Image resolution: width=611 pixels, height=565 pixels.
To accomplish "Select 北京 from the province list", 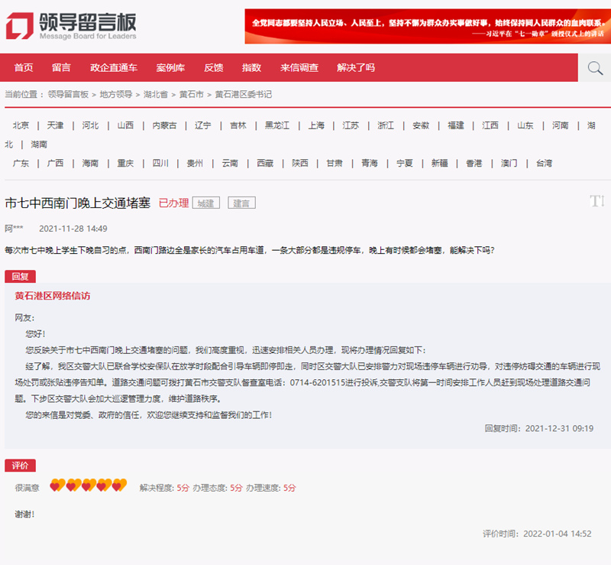I will click(x=21, y=125).
